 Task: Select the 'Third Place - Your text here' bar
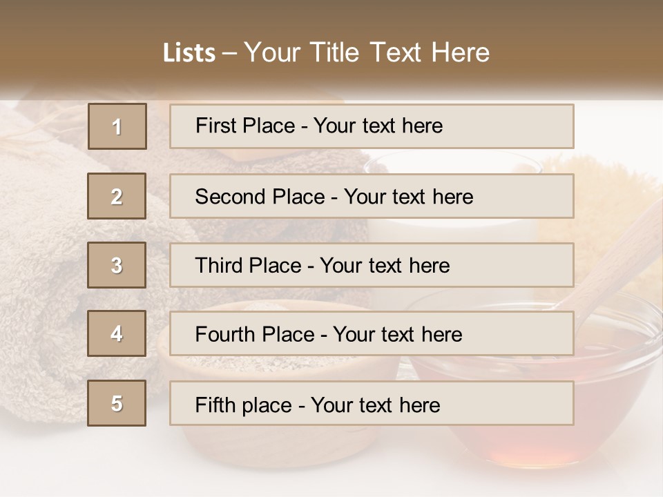(x=372, y=265)
